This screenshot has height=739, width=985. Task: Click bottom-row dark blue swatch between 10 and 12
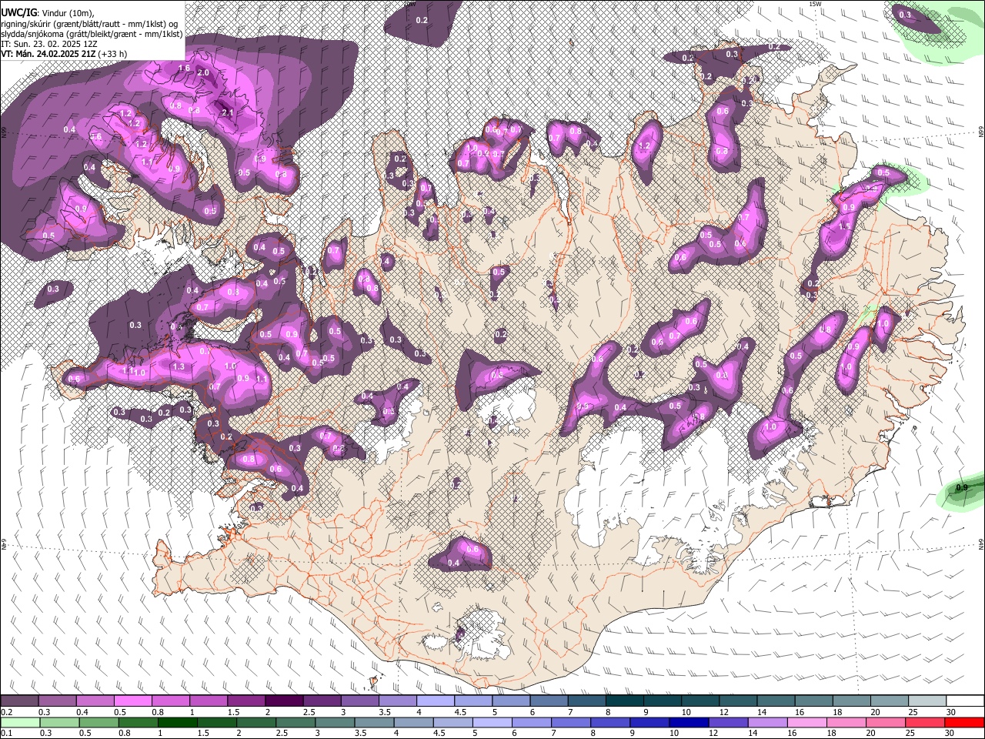688,722
